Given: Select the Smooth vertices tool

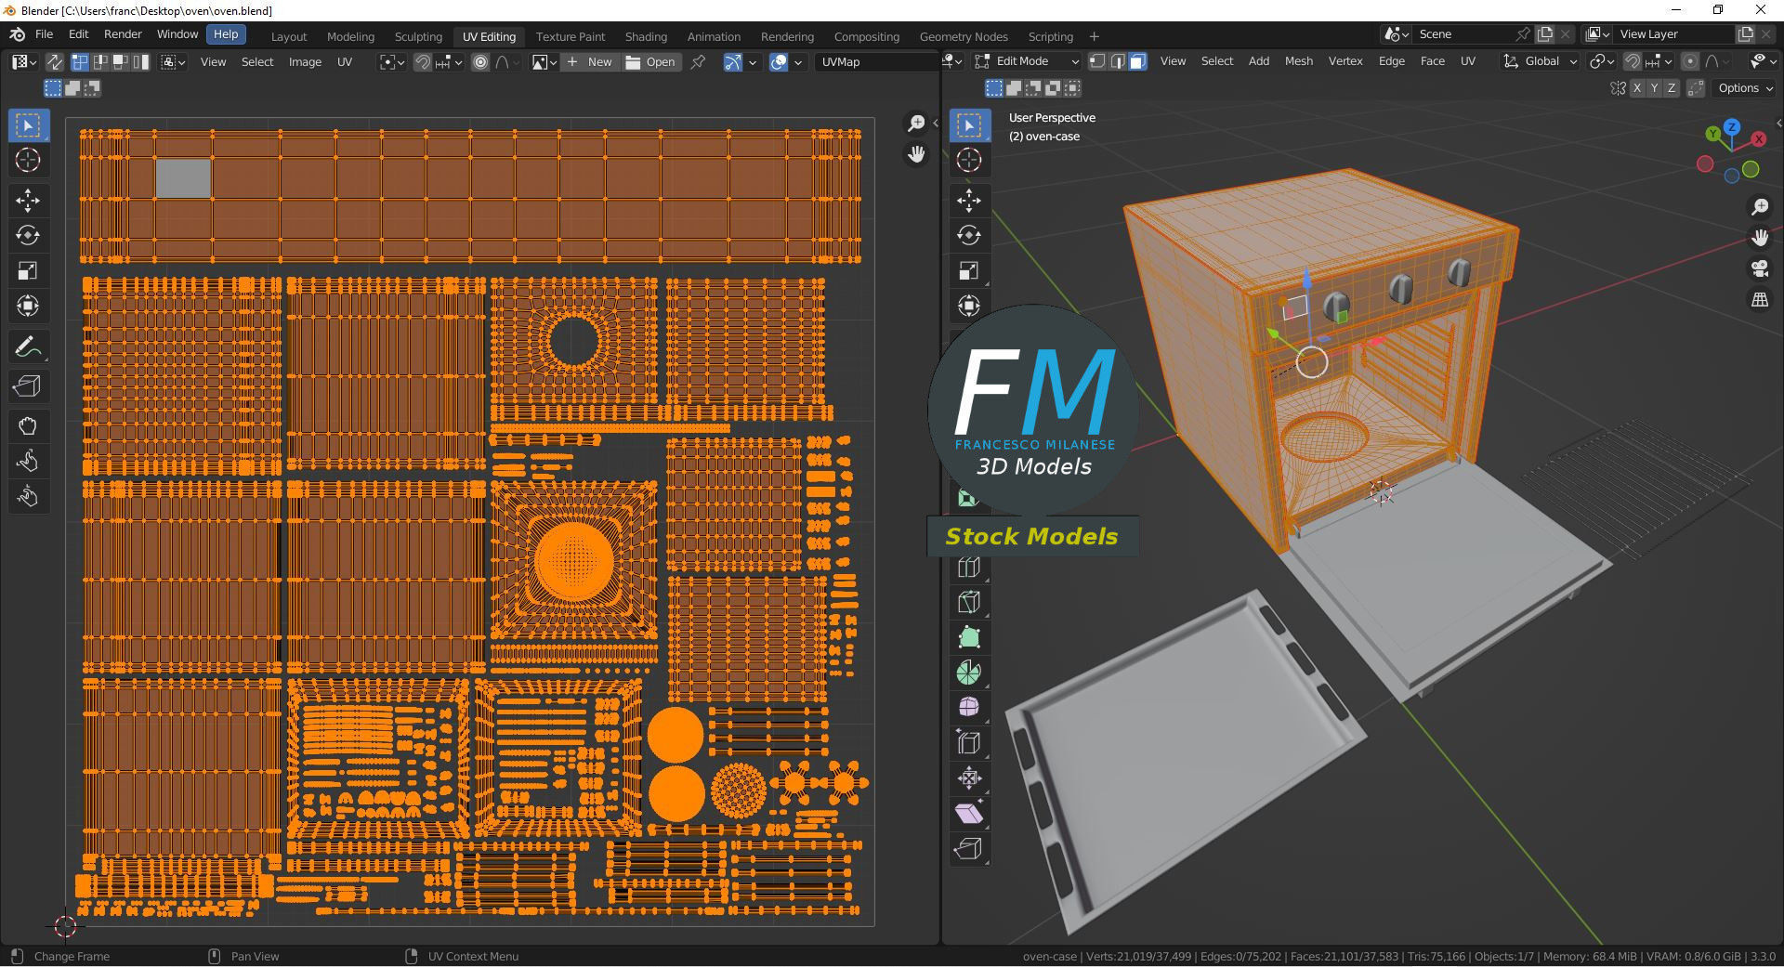Looking at the screenshot, I should pos(969,708).
